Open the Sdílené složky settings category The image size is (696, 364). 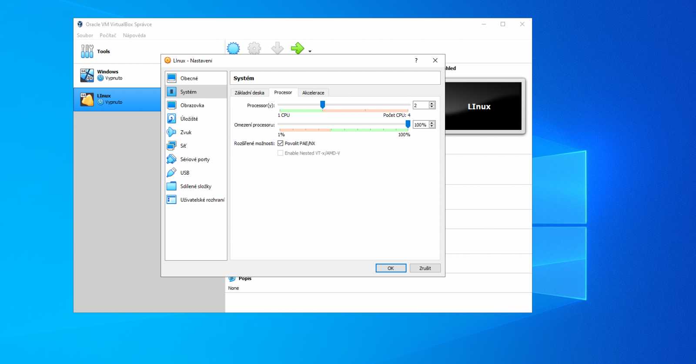[x=196, y=186]
